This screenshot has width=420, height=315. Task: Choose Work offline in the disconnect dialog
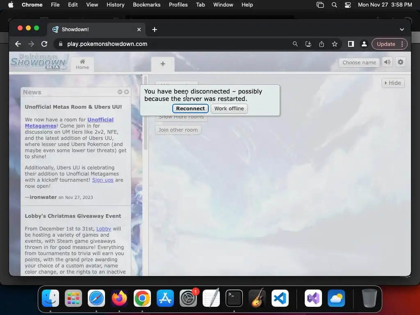pos(229,108)
